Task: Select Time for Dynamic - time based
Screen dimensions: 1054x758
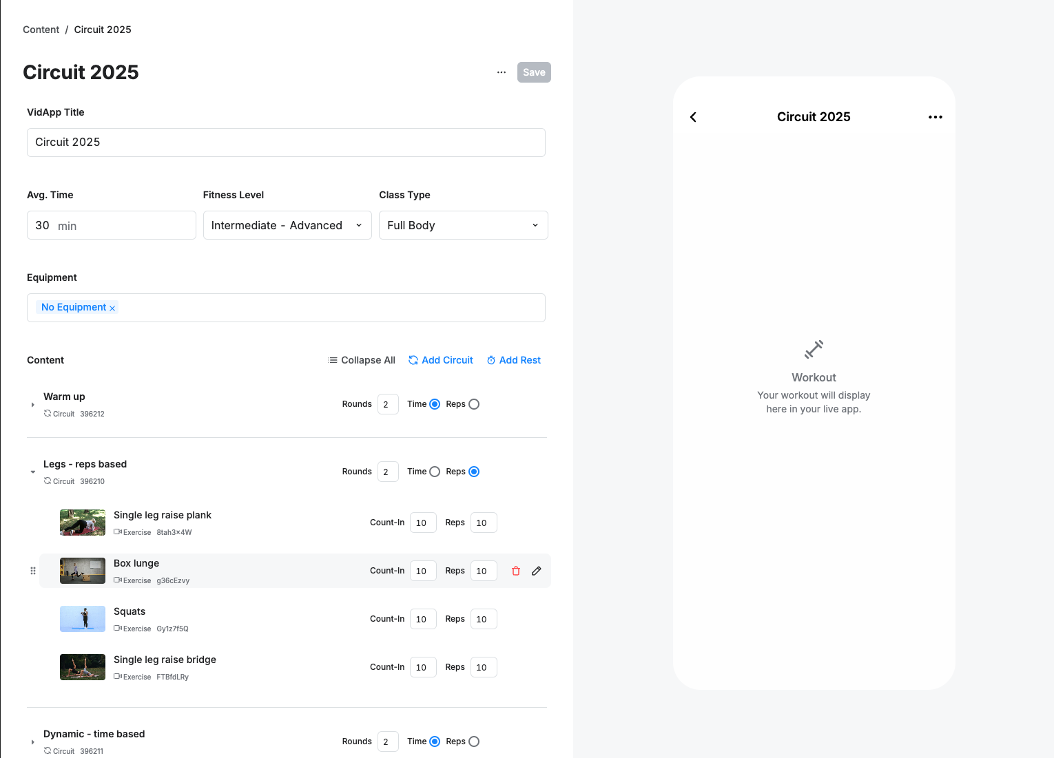Action: 435,741
